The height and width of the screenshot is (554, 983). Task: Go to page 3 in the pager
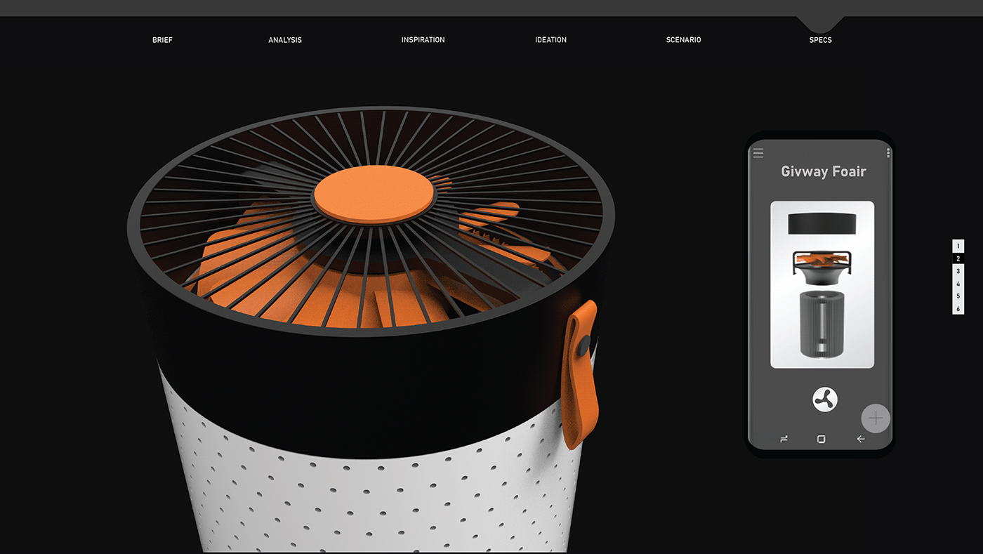(958, 272)
